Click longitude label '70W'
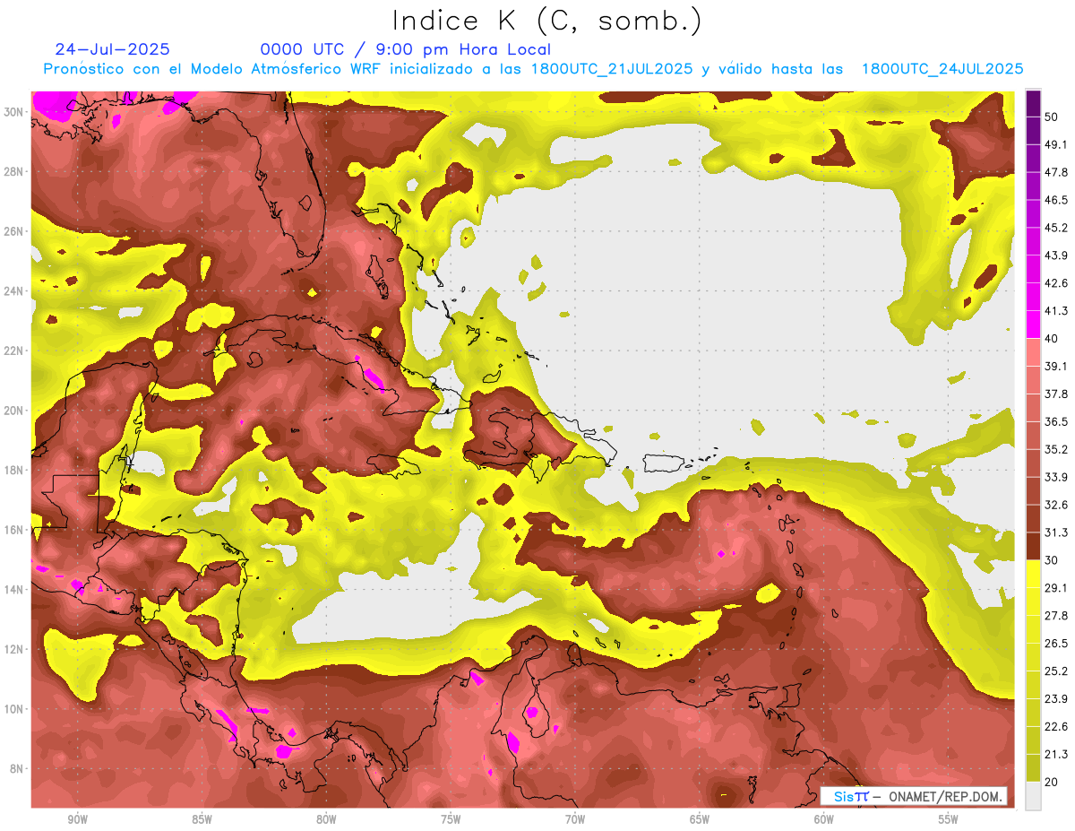This screenshot has width=1075, height=831. 575,819
